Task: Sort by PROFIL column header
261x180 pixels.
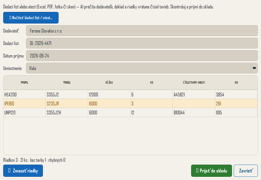Action: point(24,82)
